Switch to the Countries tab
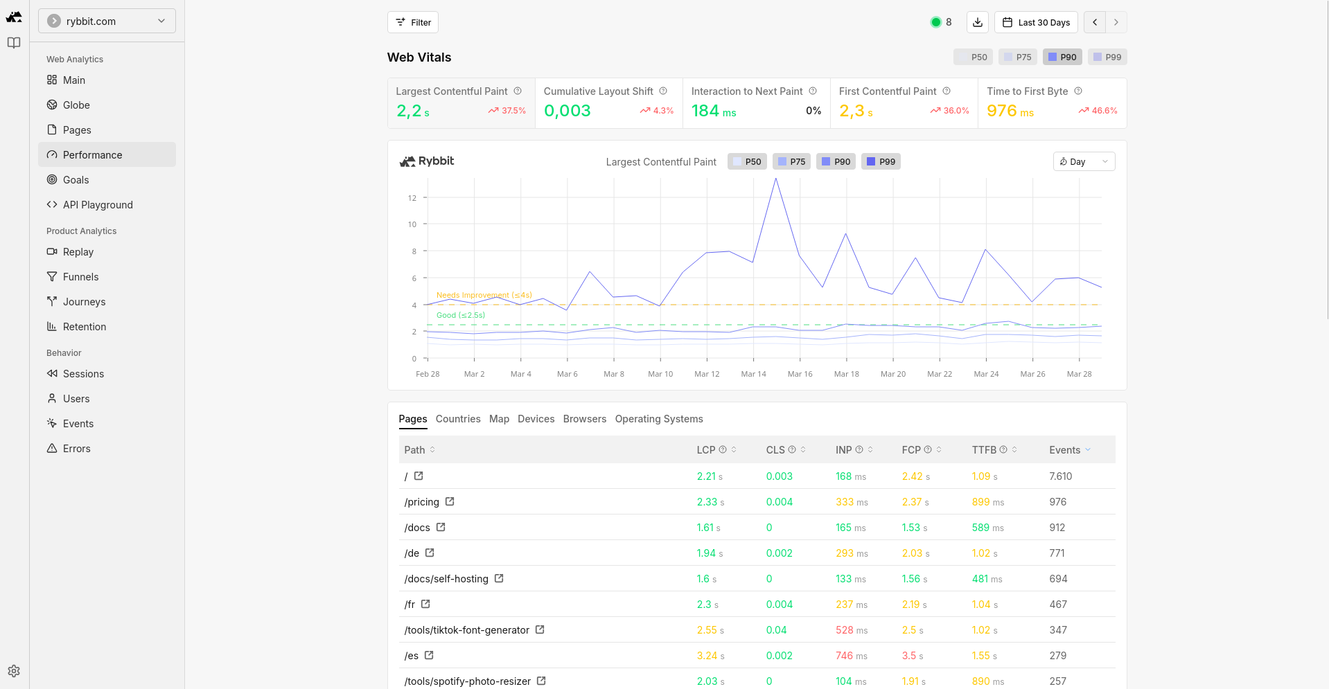The width and height of the screenshot is (1329, 689). point(457,418)
